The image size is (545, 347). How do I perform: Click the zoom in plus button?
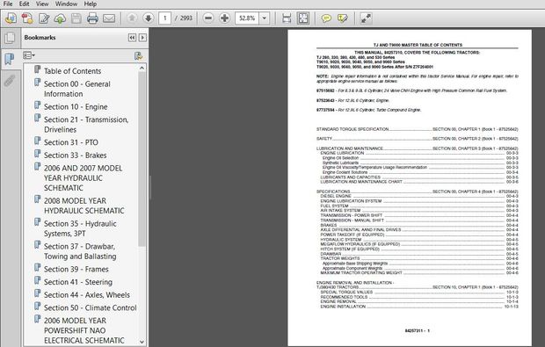point(224,18)
